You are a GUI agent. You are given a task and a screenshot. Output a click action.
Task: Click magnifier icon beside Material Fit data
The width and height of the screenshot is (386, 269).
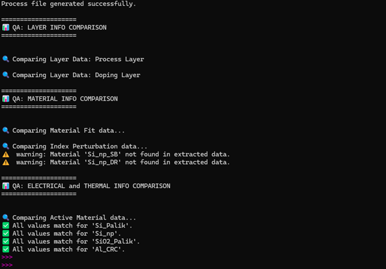coord(6,130)
